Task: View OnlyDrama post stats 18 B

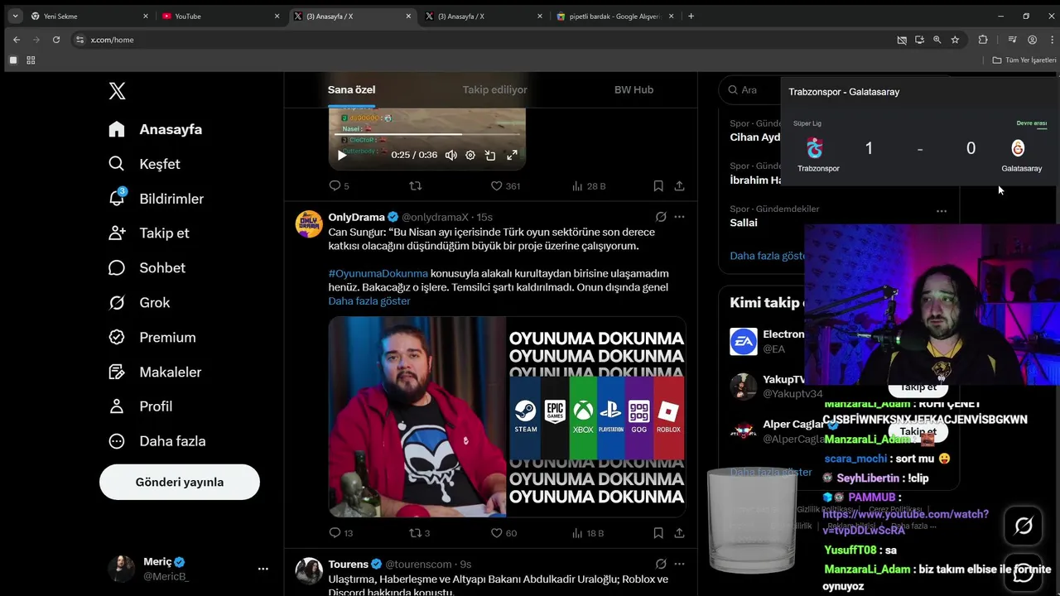Action: [x=588, y=533]
